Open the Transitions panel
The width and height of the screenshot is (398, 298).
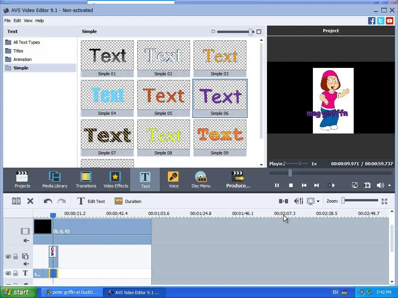(x=86, y=179)
